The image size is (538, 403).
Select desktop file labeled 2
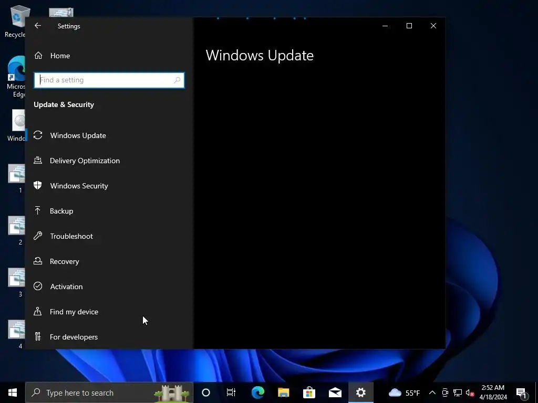[17, 231]
